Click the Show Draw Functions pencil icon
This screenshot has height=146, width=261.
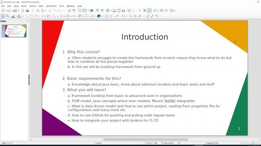pos(152,16)
